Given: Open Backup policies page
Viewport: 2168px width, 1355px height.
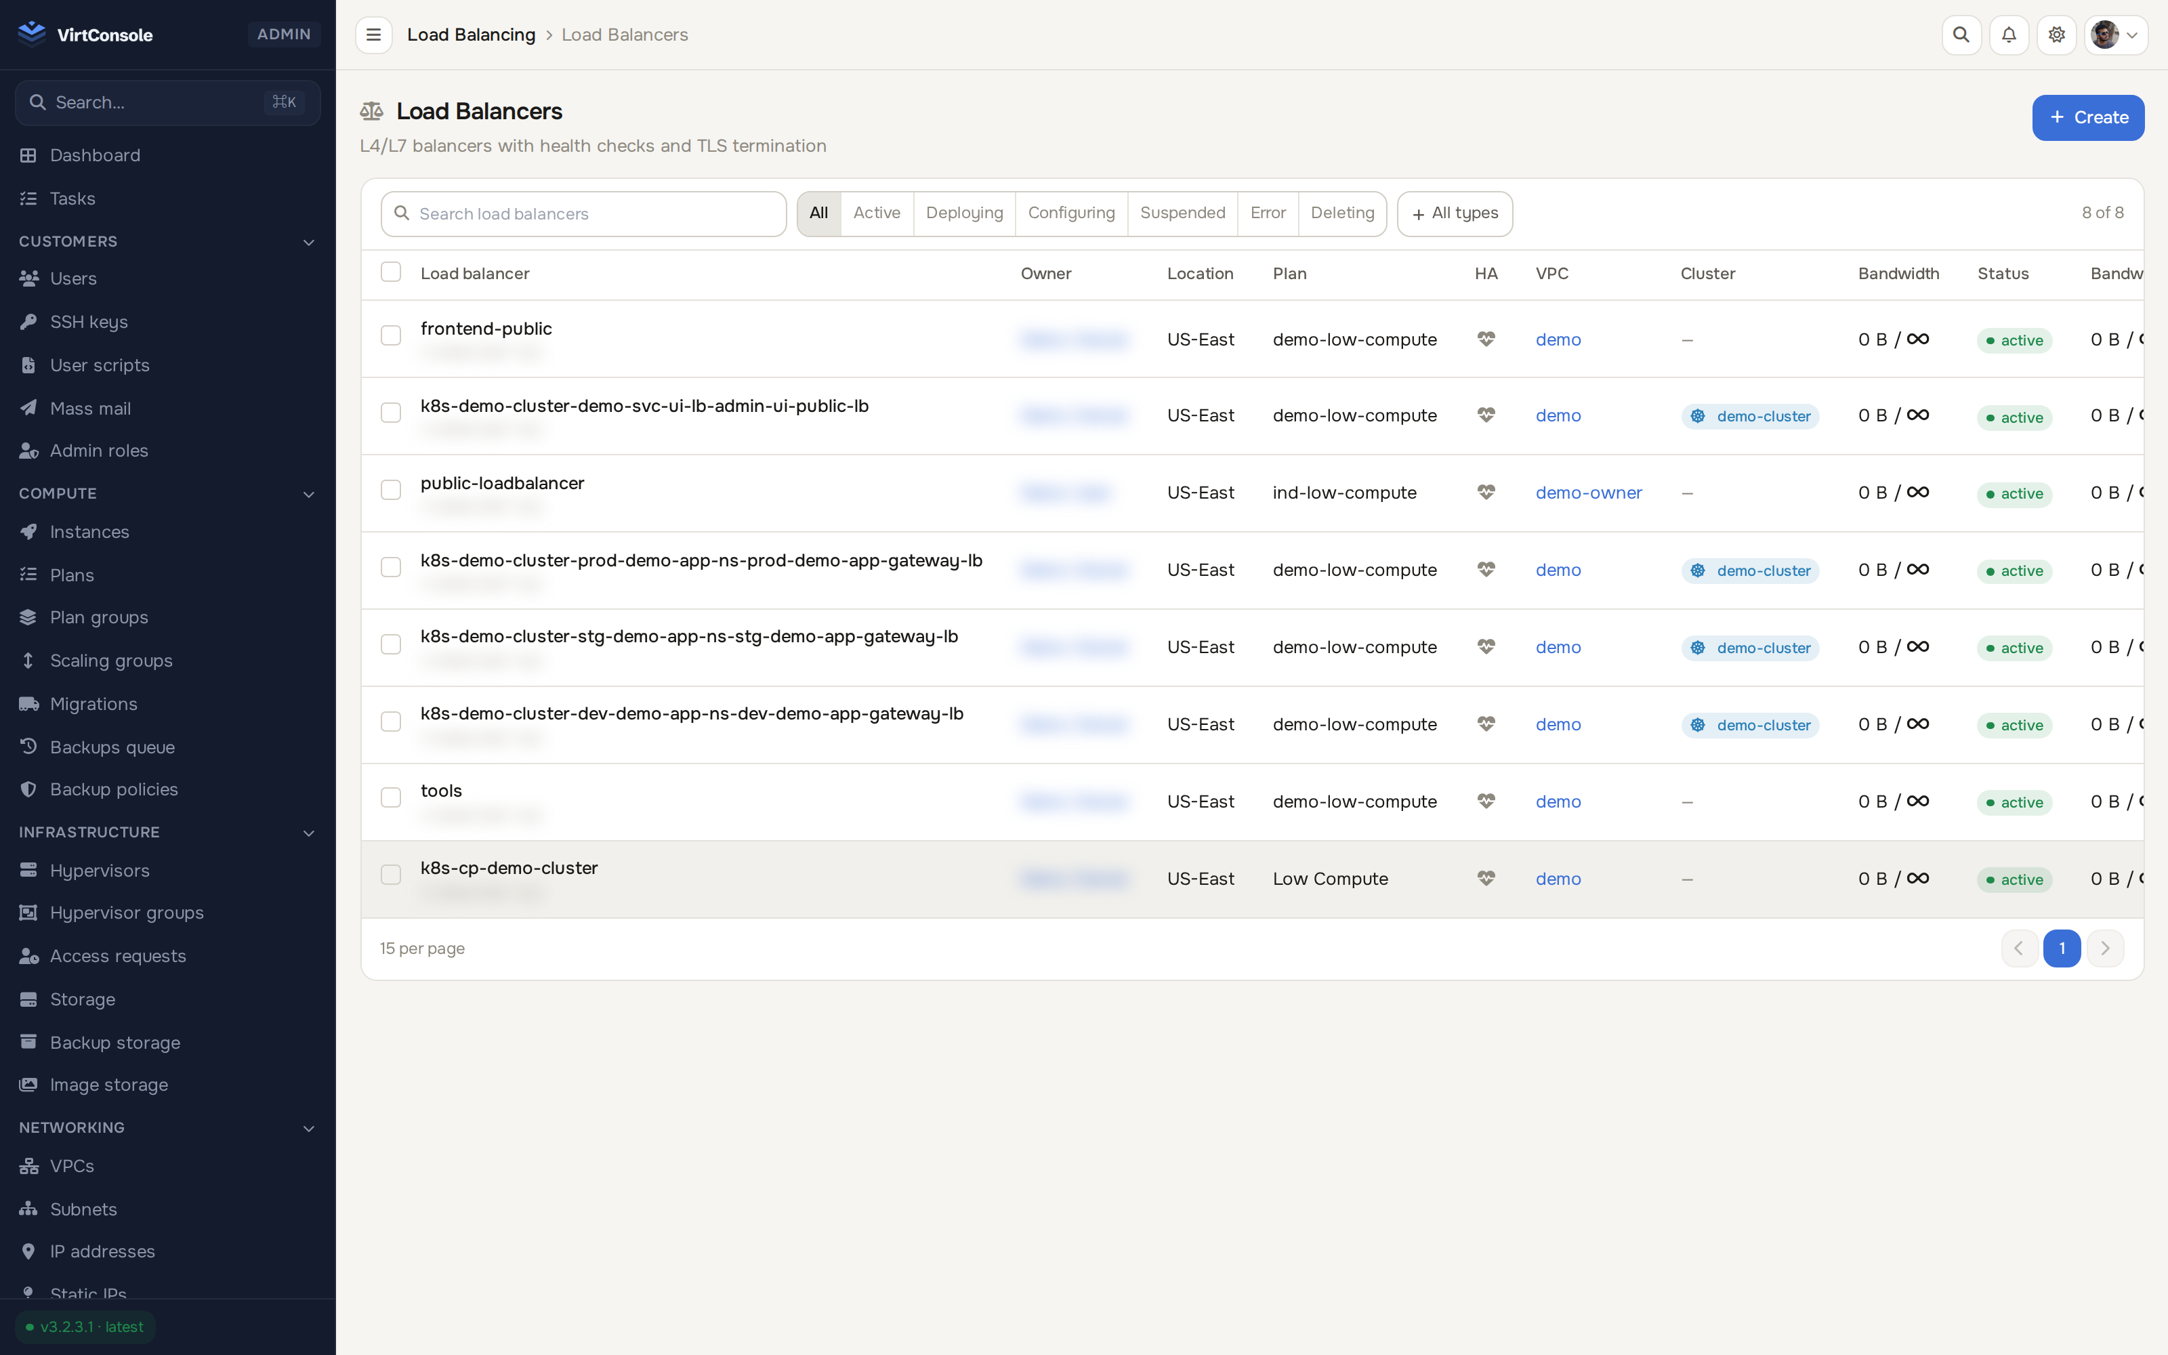Looking at the screenshot, I should pos(167,789).
